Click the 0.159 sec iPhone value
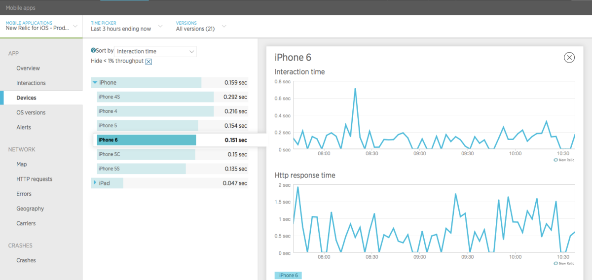Screen dimensions: 592x280 (235, 83)
